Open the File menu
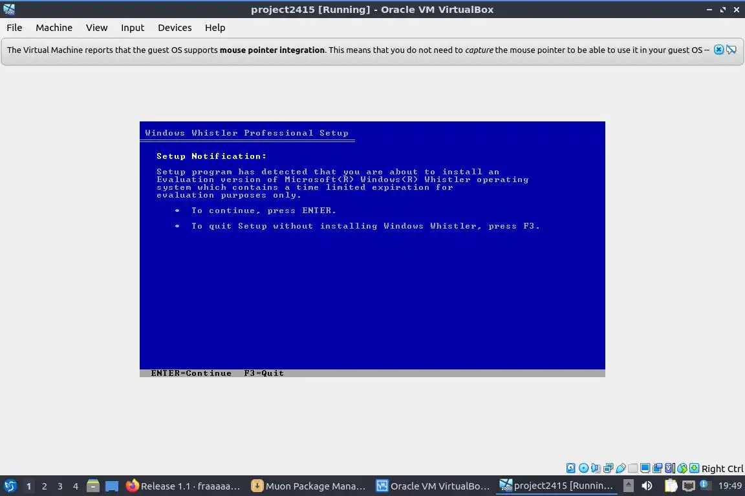 point(14,28)
